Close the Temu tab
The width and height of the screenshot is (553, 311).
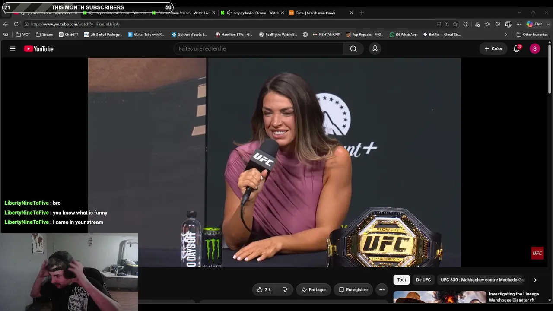(351, 13)
